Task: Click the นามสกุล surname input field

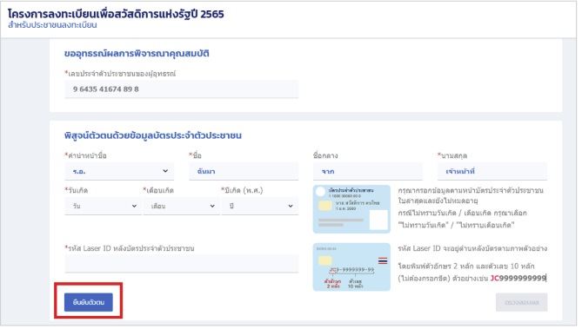Action: click(492, 171)
